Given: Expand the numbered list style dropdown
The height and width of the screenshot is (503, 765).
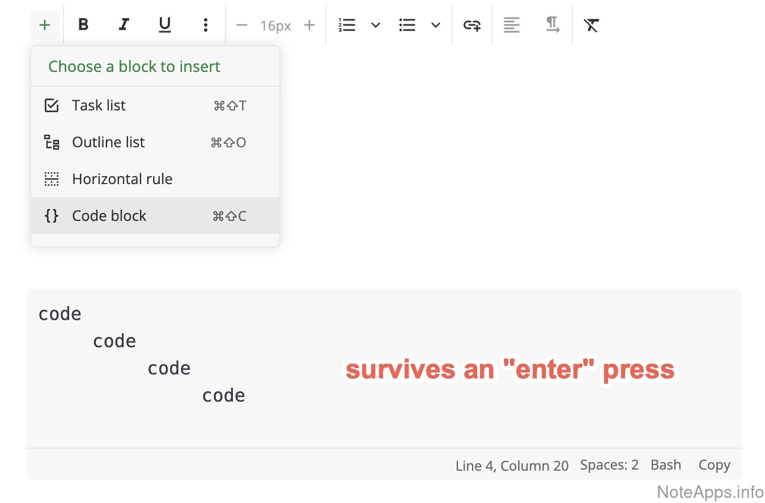Looking at the screenshot, I should pyautogui.click(x=375, y=25).
